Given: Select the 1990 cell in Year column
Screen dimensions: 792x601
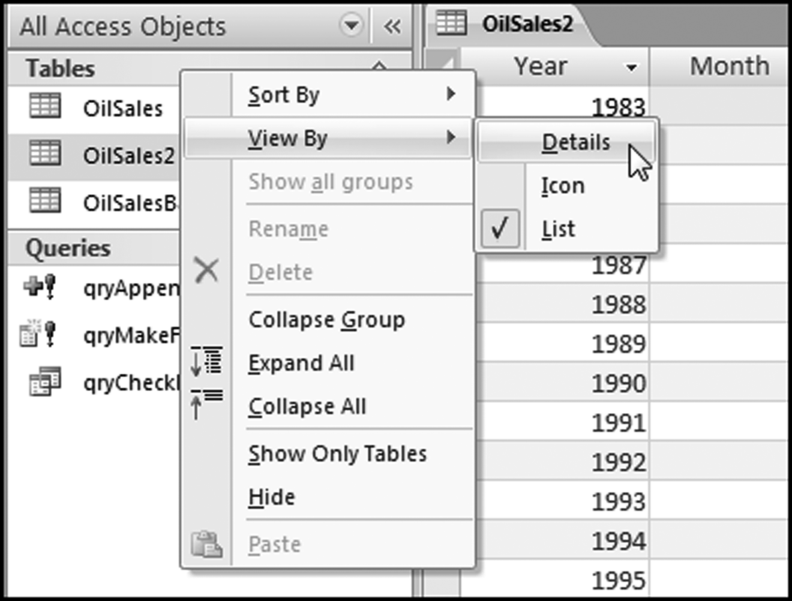Looking at the screenshot, I should (x=618, y=383).
